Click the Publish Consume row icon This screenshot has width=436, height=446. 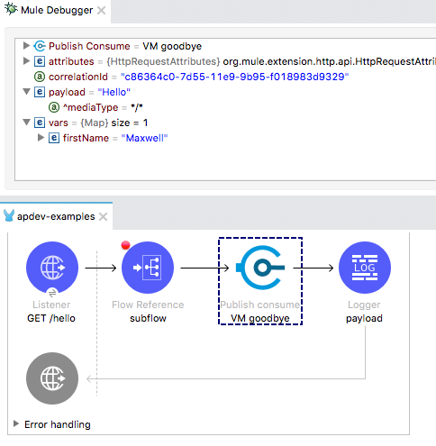[x=40, y=46]
